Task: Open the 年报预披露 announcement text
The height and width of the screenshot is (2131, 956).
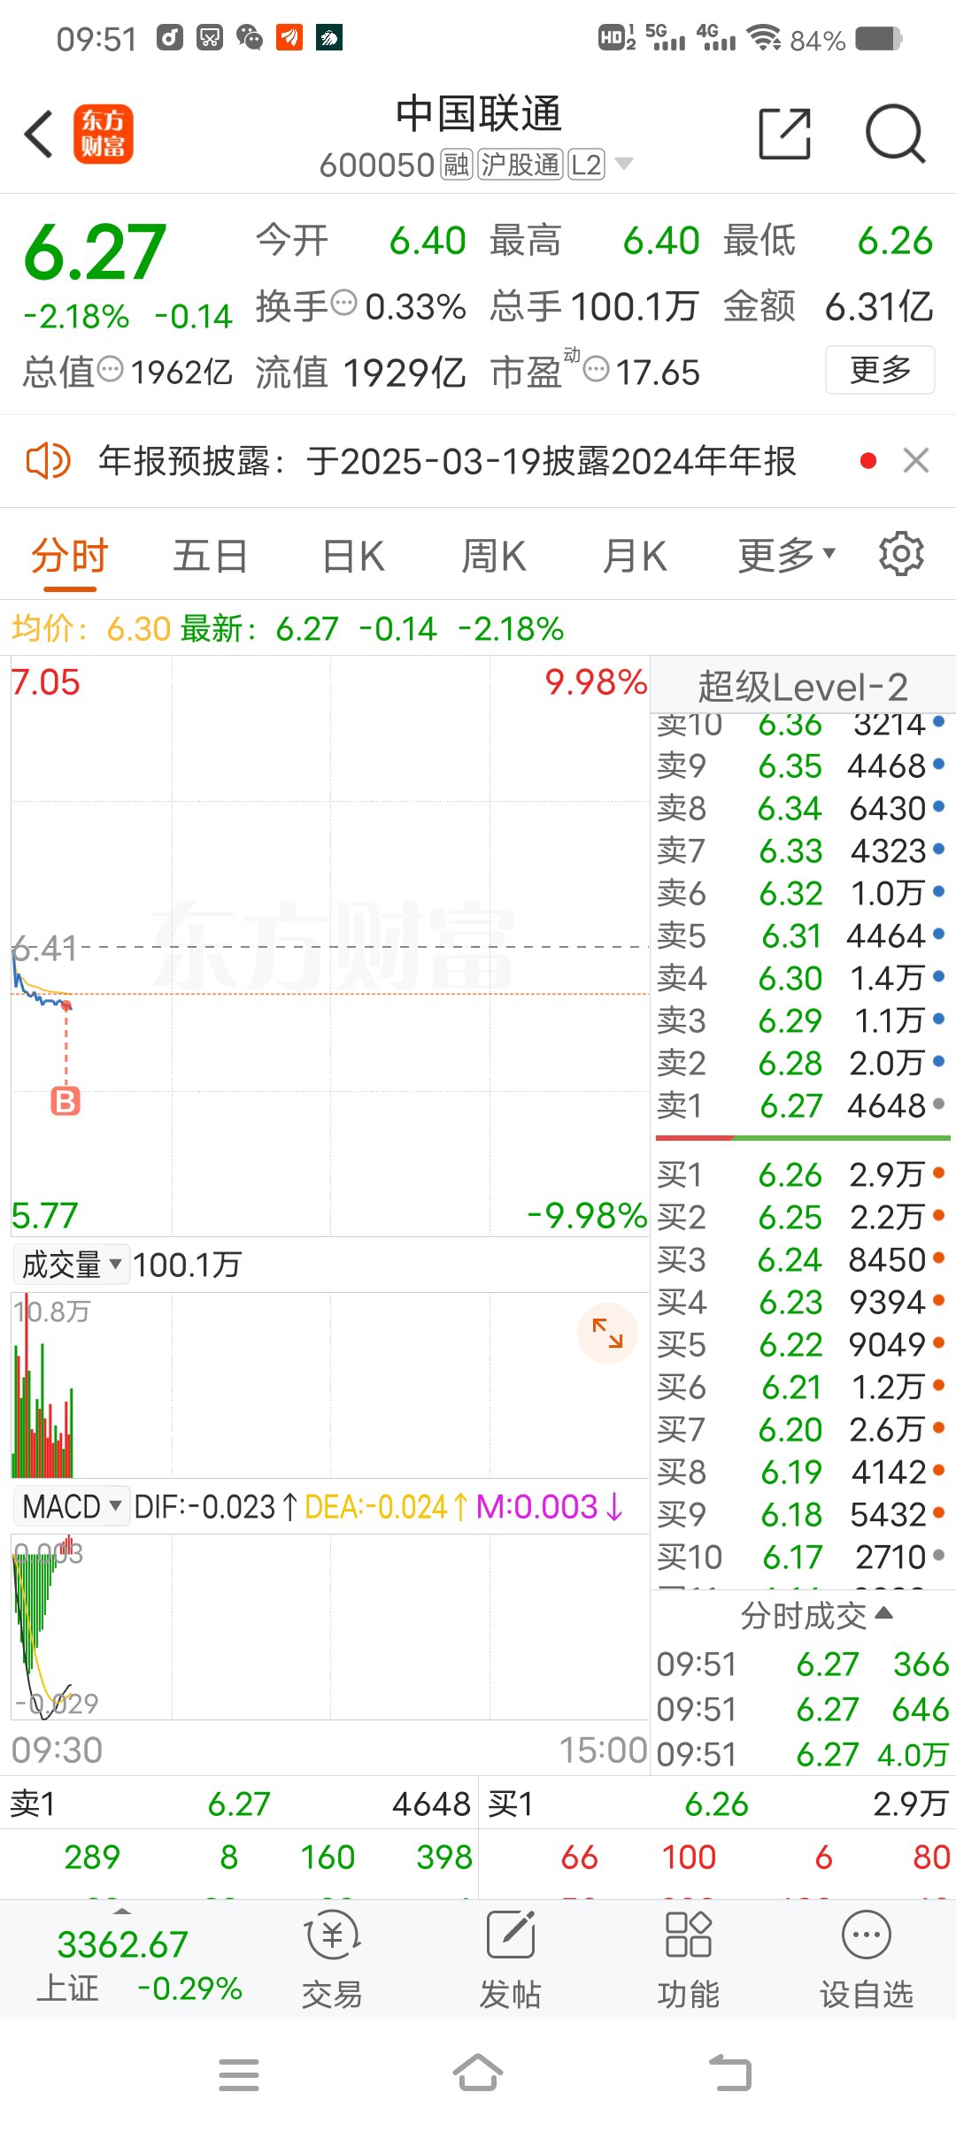Action: click(447, 461)
